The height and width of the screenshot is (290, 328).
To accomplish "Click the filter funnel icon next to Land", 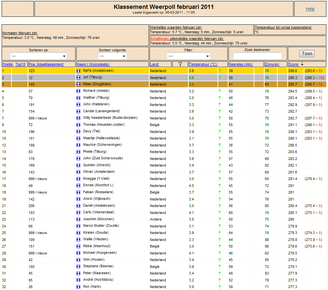I will [x=180, y=64].
